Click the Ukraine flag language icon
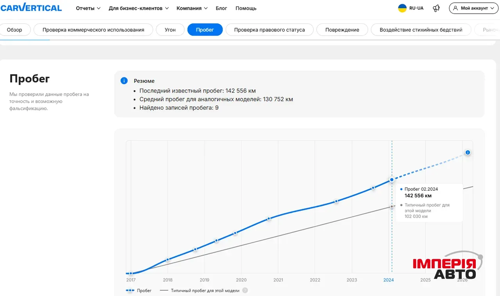500x296 pixels. point(402,8)
